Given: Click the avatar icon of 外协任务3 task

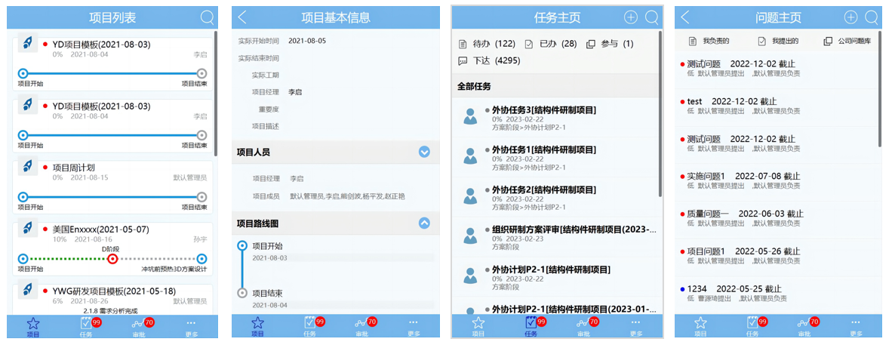Looking at the screenshot, I should pos(470,116).
